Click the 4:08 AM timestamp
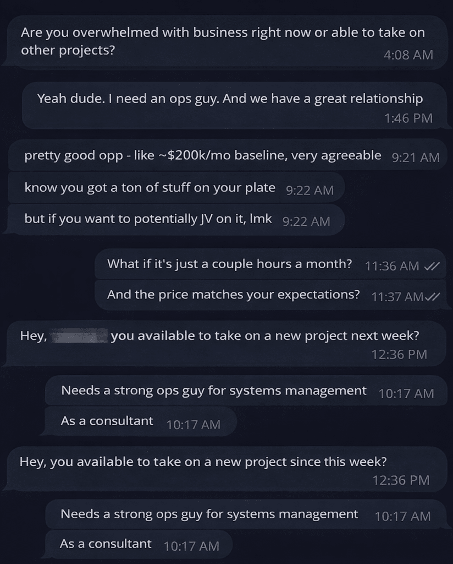Screen dimensions: 453x564 (x=408, y=55)
